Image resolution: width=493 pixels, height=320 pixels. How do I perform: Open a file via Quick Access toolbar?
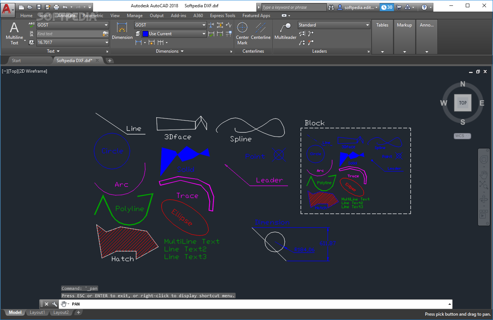coord(30,7)
